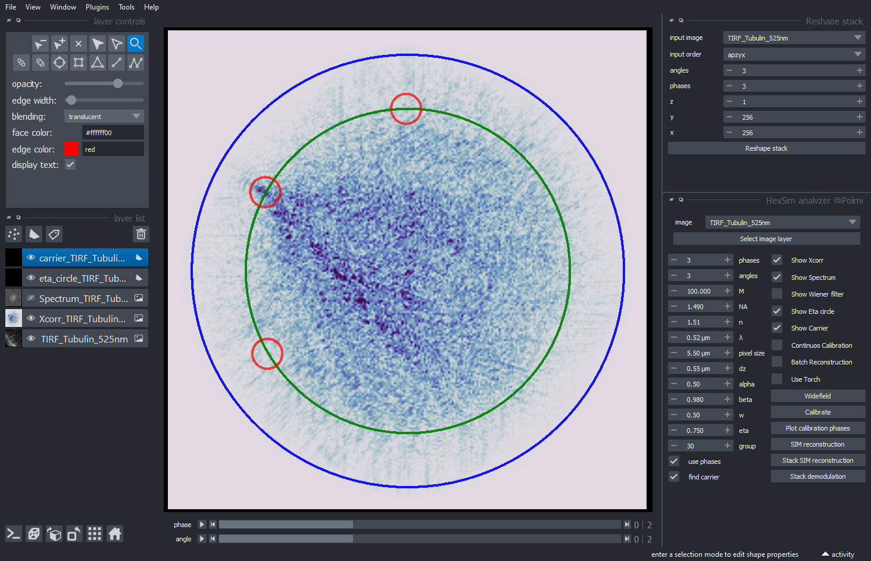The width and height of the screenshot is (871, 561).
Task: Create a new points layer
Action: 14,234
